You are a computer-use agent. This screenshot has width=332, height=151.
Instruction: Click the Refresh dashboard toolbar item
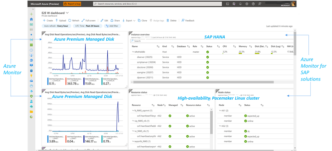pos(74,21)
